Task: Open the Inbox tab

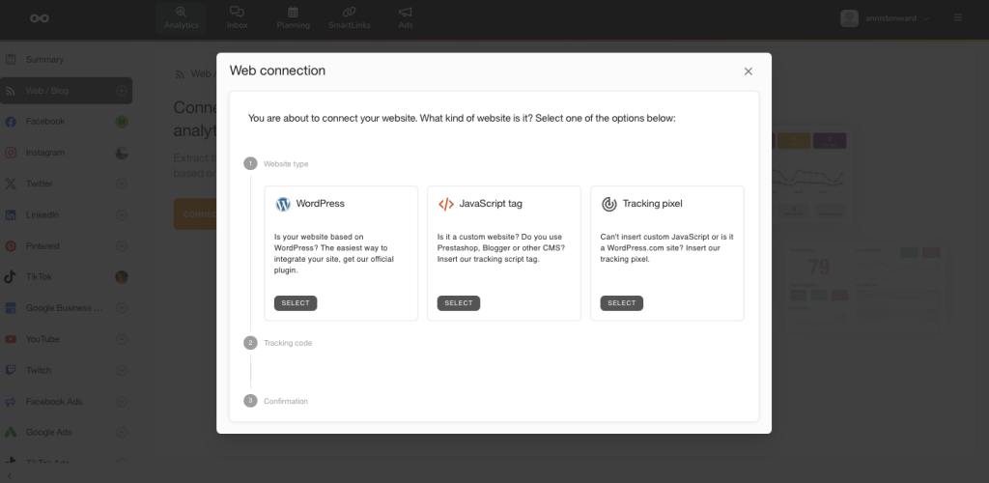Action: pyautogui.click(x=238, y=18)
